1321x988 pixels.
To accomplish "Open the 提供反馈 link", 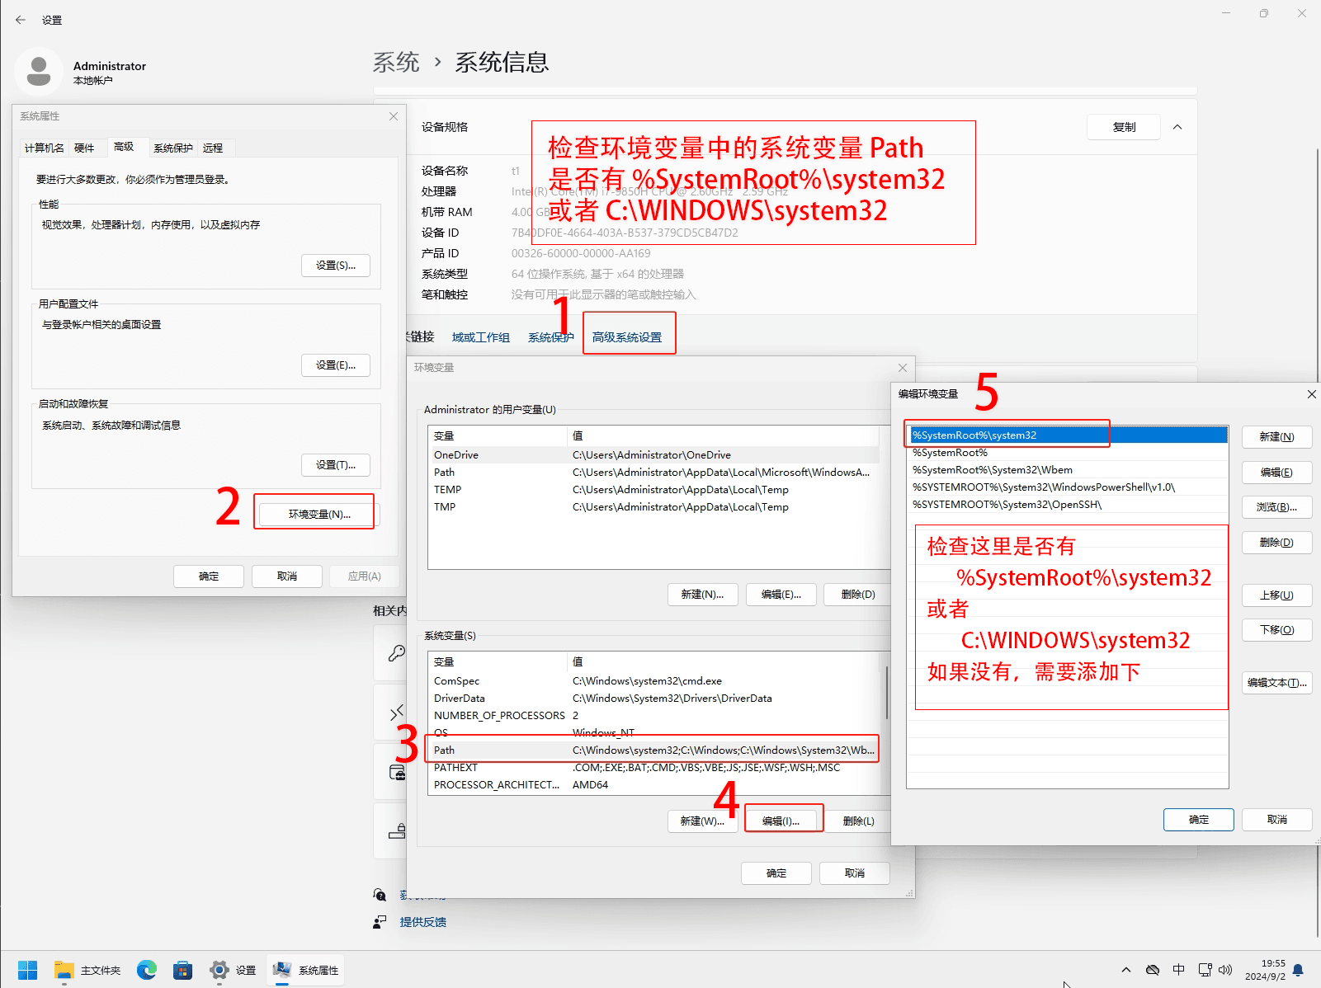I will (423, 922).
